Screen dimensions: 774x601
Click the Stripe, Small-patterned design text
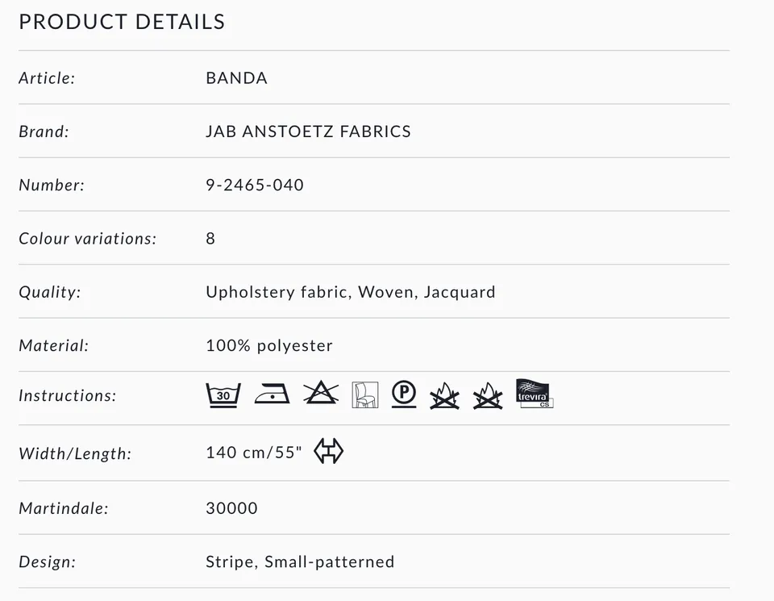(x=300, y=561)
